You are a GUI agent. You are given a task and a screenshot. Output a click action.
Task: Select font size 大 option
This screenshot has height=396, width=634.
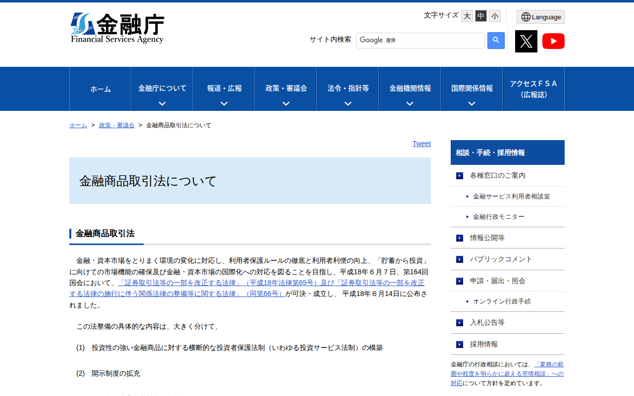(467, 16)
